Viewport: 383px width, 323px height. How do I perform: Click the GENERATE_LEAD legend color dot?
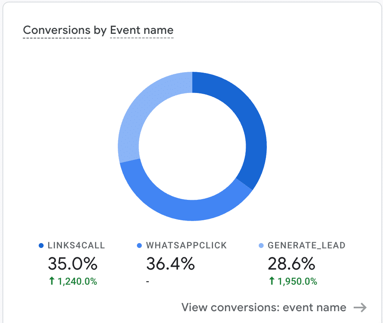261,246
